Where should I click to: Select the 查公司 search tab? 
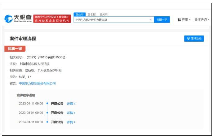click(80, 14)
